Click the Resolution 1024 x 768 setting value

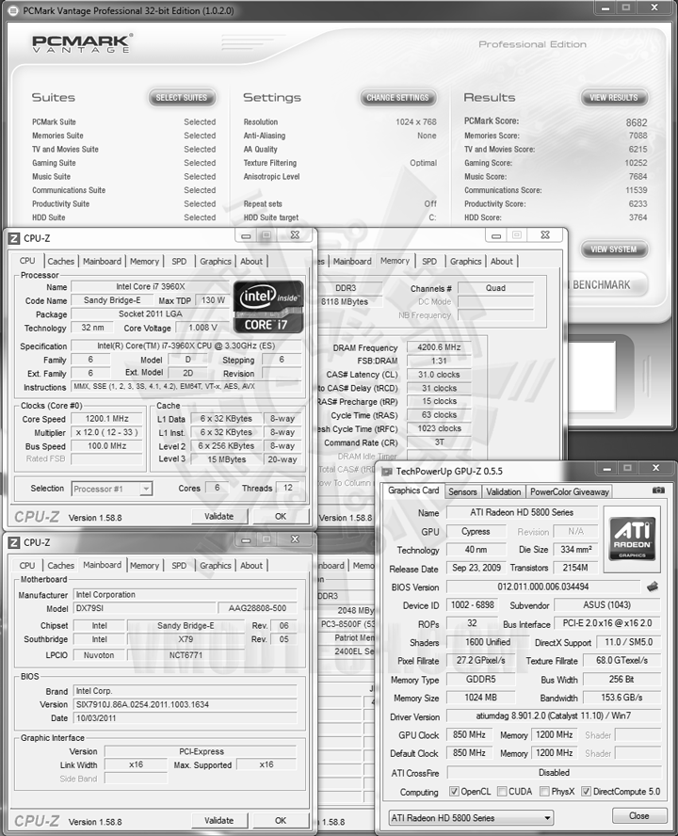pos(416,122)
